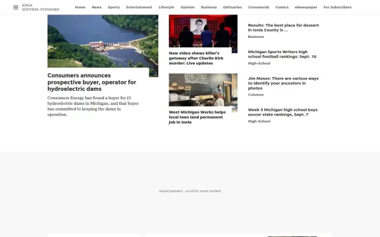Open the Crosswords section

click(x=258, y=7)
